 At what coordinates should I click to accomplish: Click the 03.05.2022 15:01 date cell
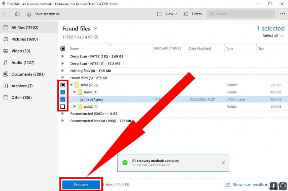pyautogui.click(x=202, y=99)
